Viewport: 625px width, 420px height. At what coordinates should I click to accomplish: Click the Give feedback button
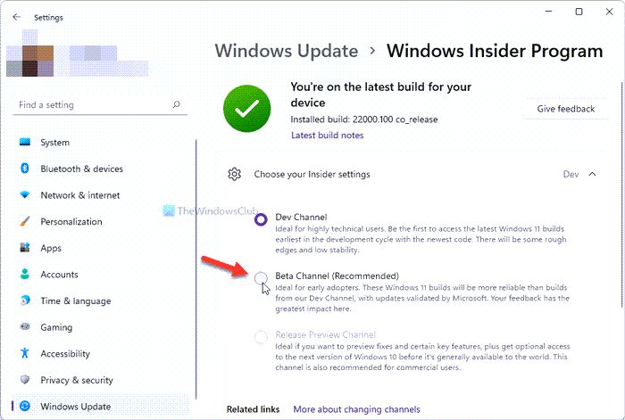[x=565, y=109]
